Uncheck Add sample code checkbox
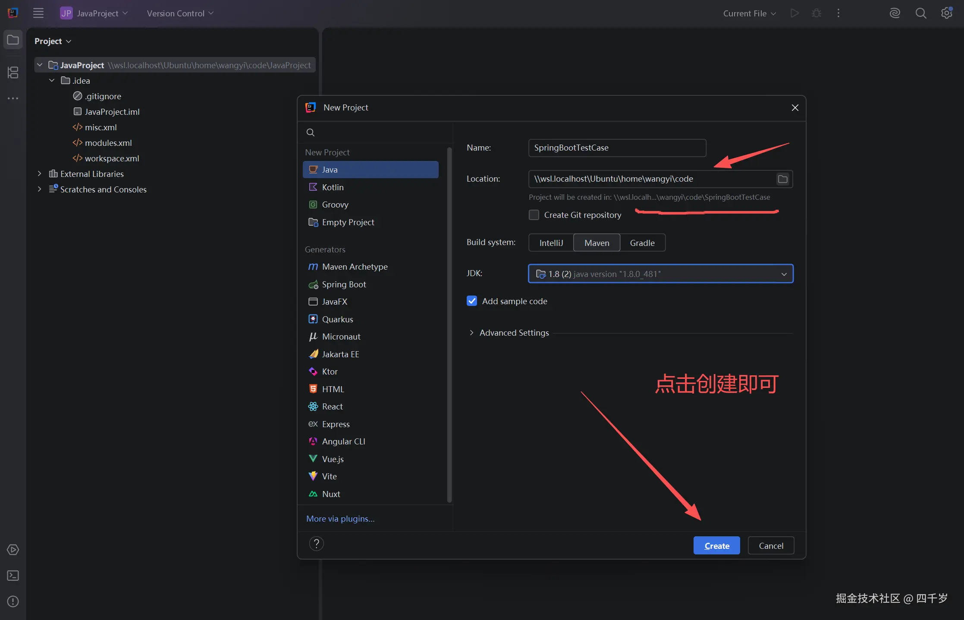This screenshot has width=964, height=620. point(472,301)
